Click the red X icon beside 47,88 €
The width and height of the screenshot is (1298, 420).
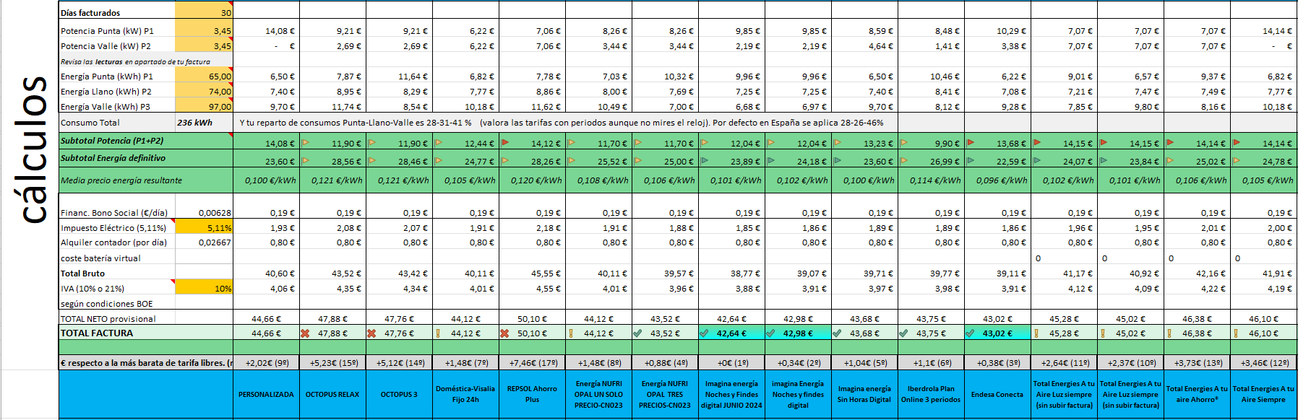click(x=305, y=333)
